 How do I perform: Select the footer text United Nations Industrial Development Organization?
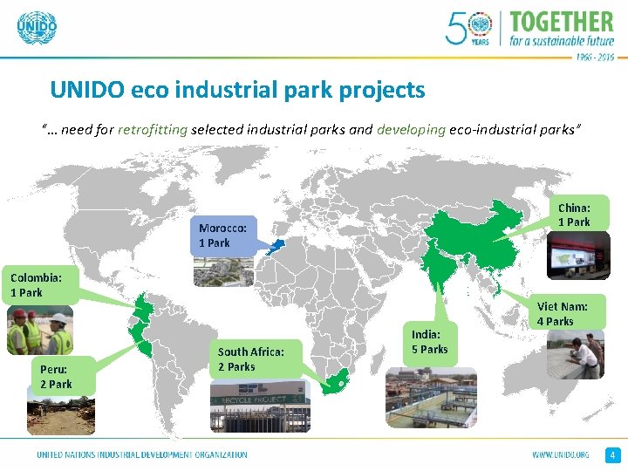coord(142,454)
